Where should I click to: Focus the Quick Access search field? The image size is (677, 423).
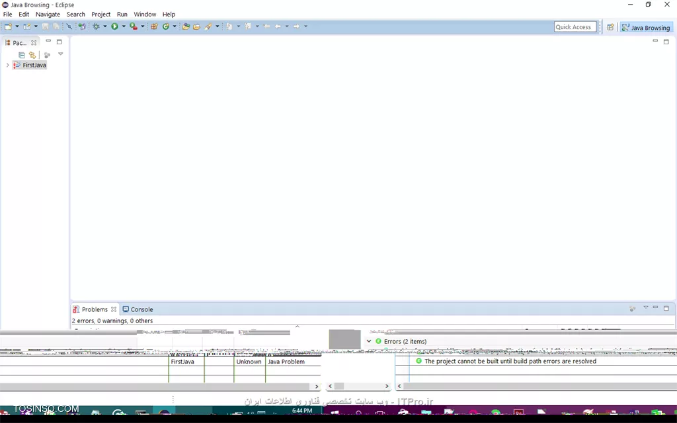point(575,26)
